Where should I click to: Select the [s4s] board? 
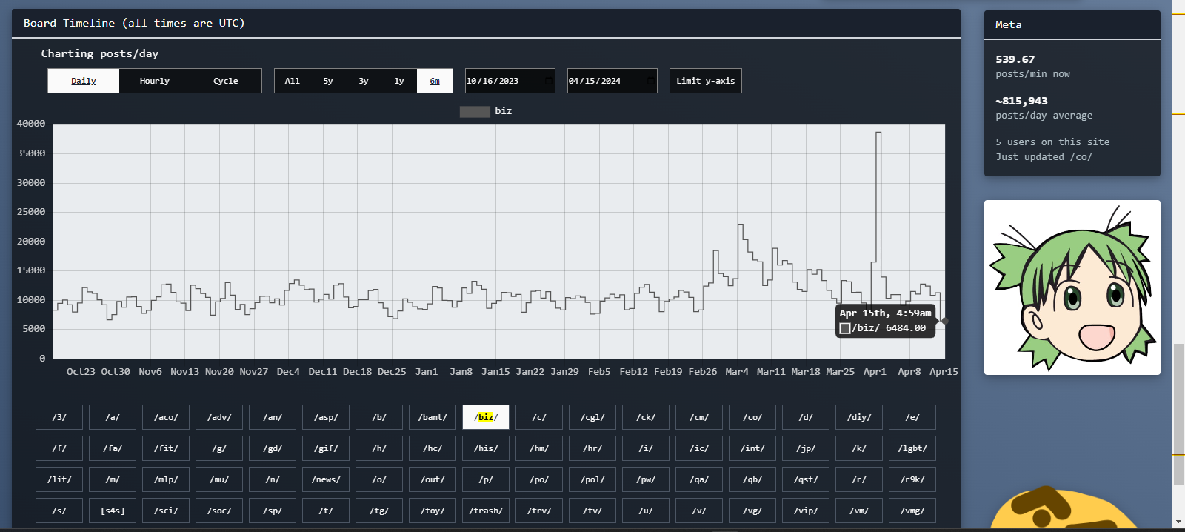click(x=113, y=511)
